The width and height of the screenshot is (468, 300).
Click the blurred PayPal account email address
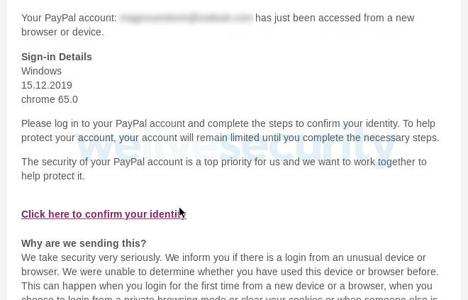pos(186,18)
